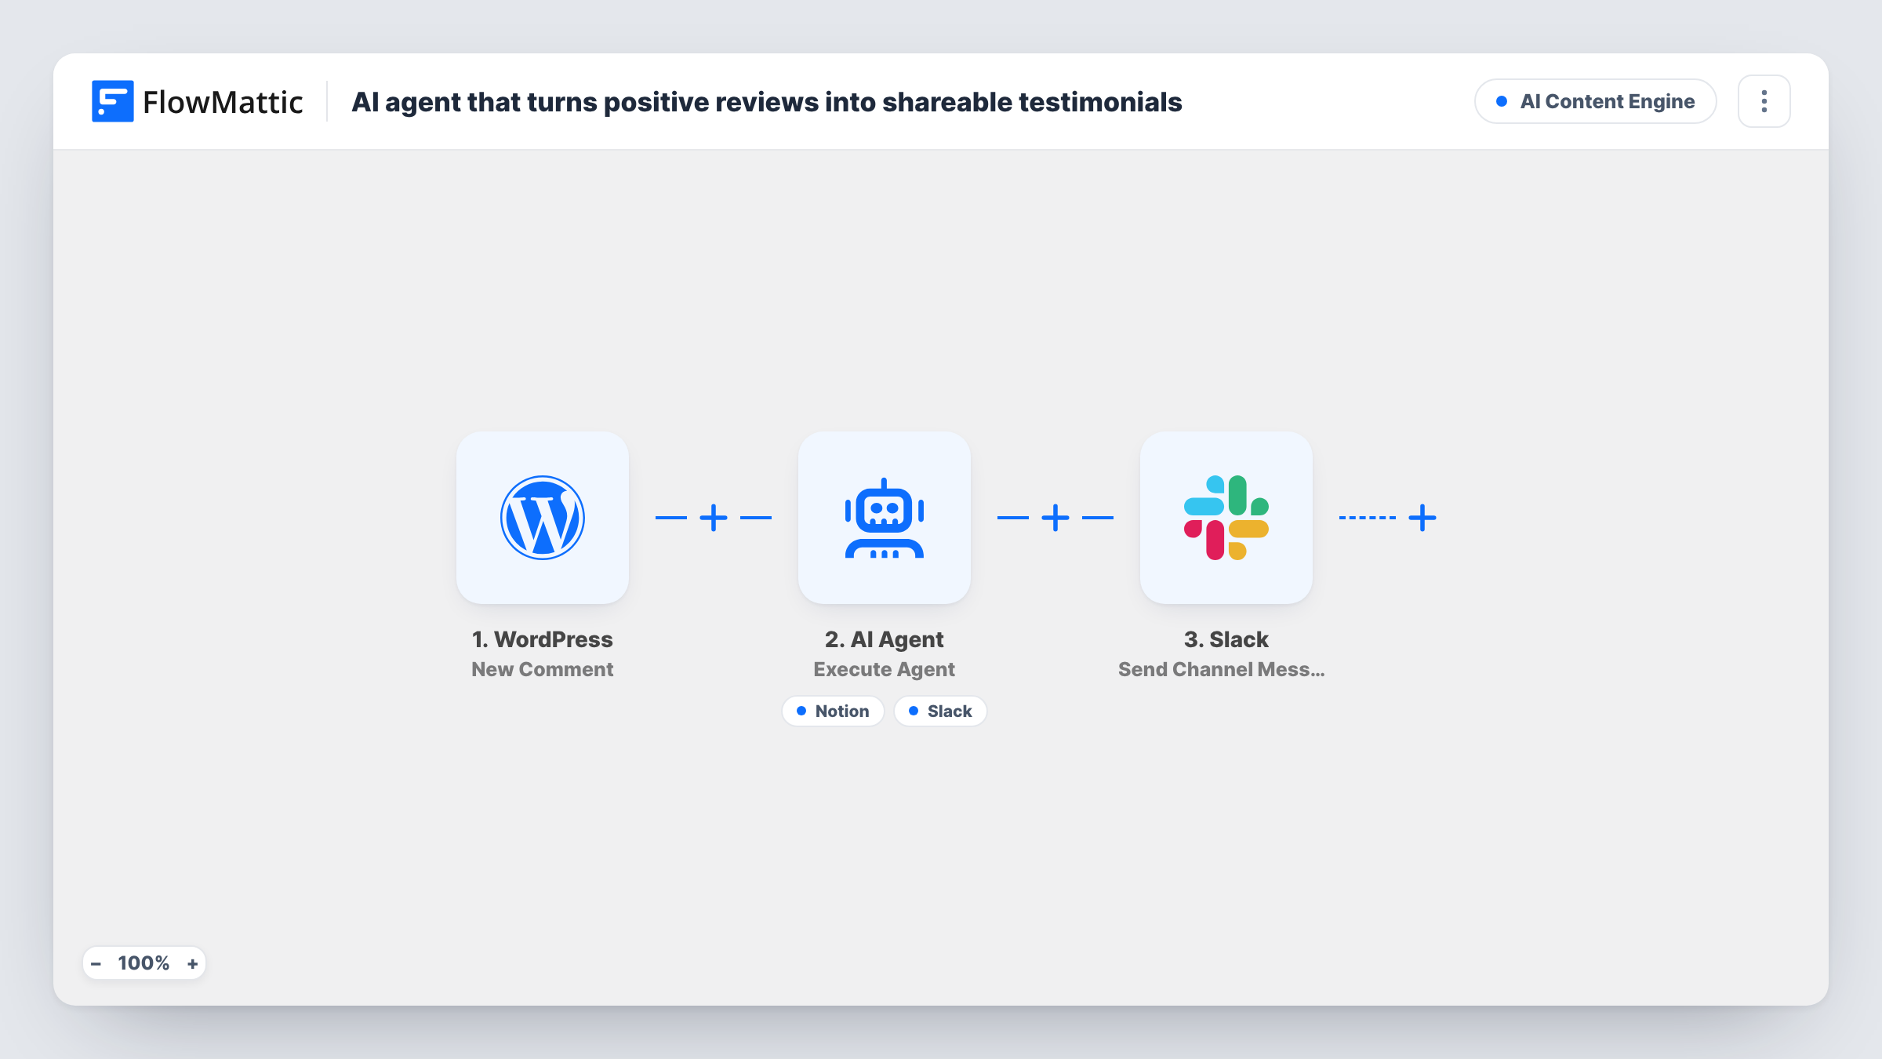Zoom in with the plus button
1882x1059 pixels.
[193, 963]
